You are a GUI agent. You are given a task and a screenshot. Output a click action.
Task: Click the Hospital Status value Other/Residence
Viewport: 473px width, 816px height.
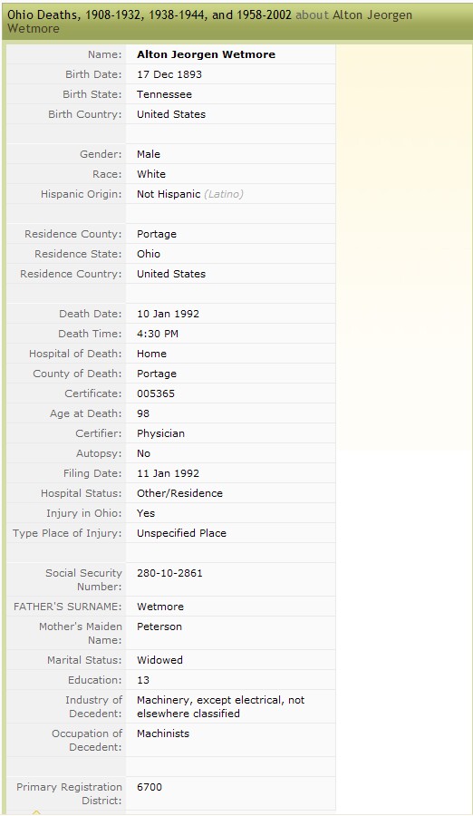179,493
